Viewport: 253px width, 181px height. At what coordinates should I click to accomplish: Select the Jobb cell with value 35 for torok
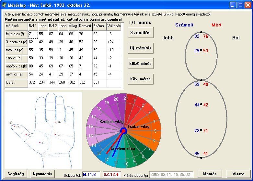(43, 51)
